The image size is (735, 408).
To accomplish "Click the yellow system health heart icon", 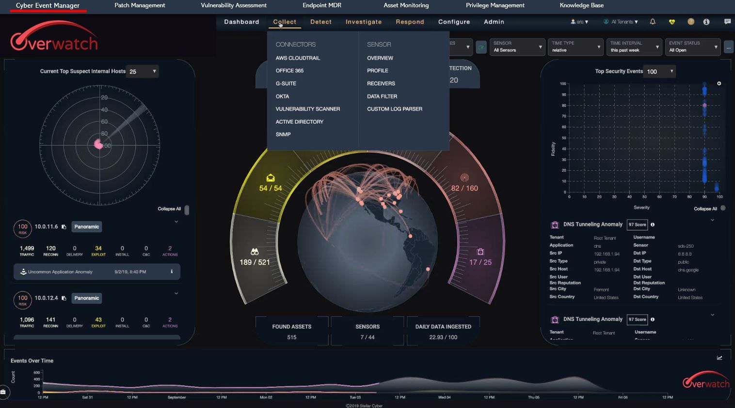I will (671, 22).
